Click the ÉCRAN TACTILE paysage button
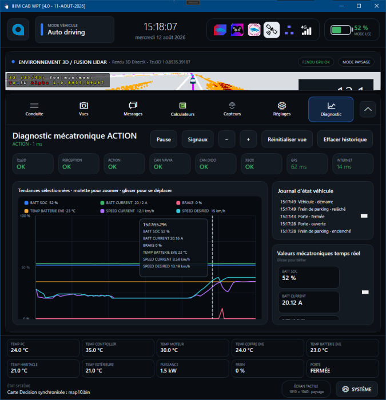The image size is (386, 400). pos(306,389)
